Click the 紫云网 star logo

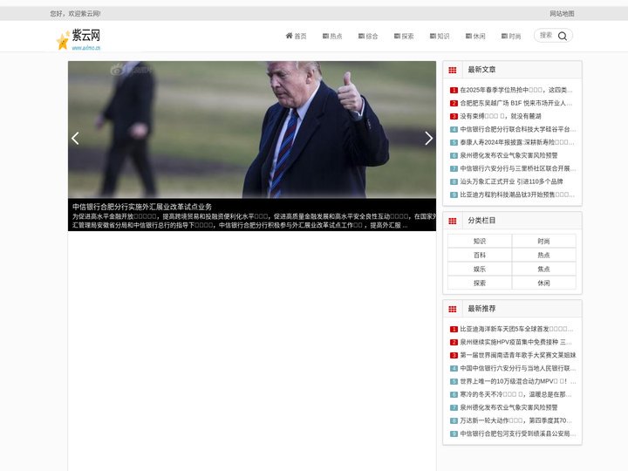(78, 39)
